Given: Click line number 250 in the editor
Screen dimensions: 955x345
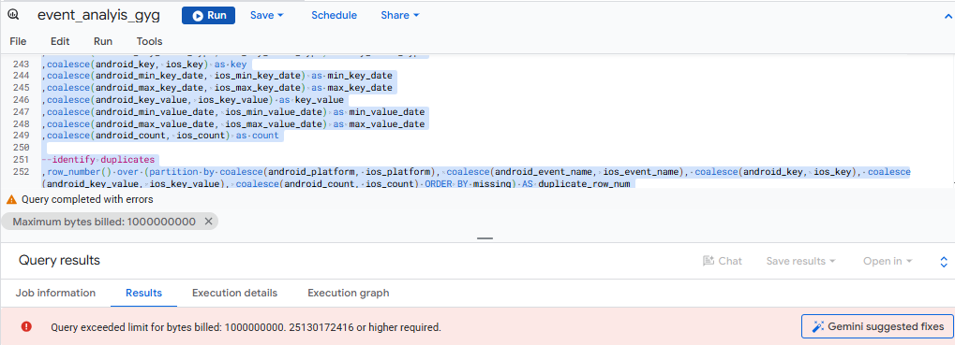Looking at the screenshot, I should (x=21, y=148).
